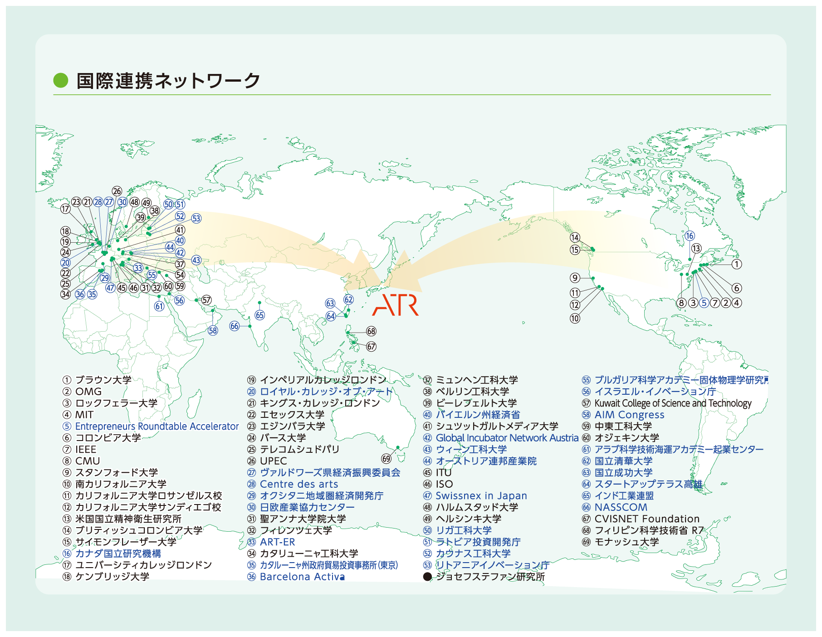Image resolution: width=822 pixels, height=637 pixels.
Task: Click circled marker 26 on the map over Europe
Action: pyautogui.click(x=117, y=191)
